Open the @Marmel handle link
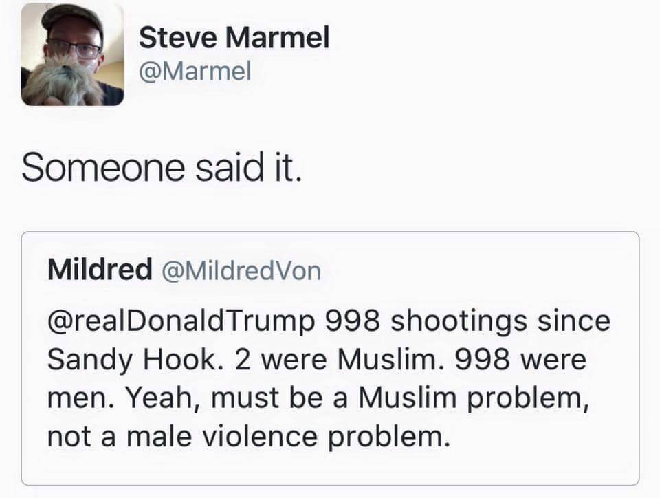This screenshot has height=498, width=660. [195, 71]
